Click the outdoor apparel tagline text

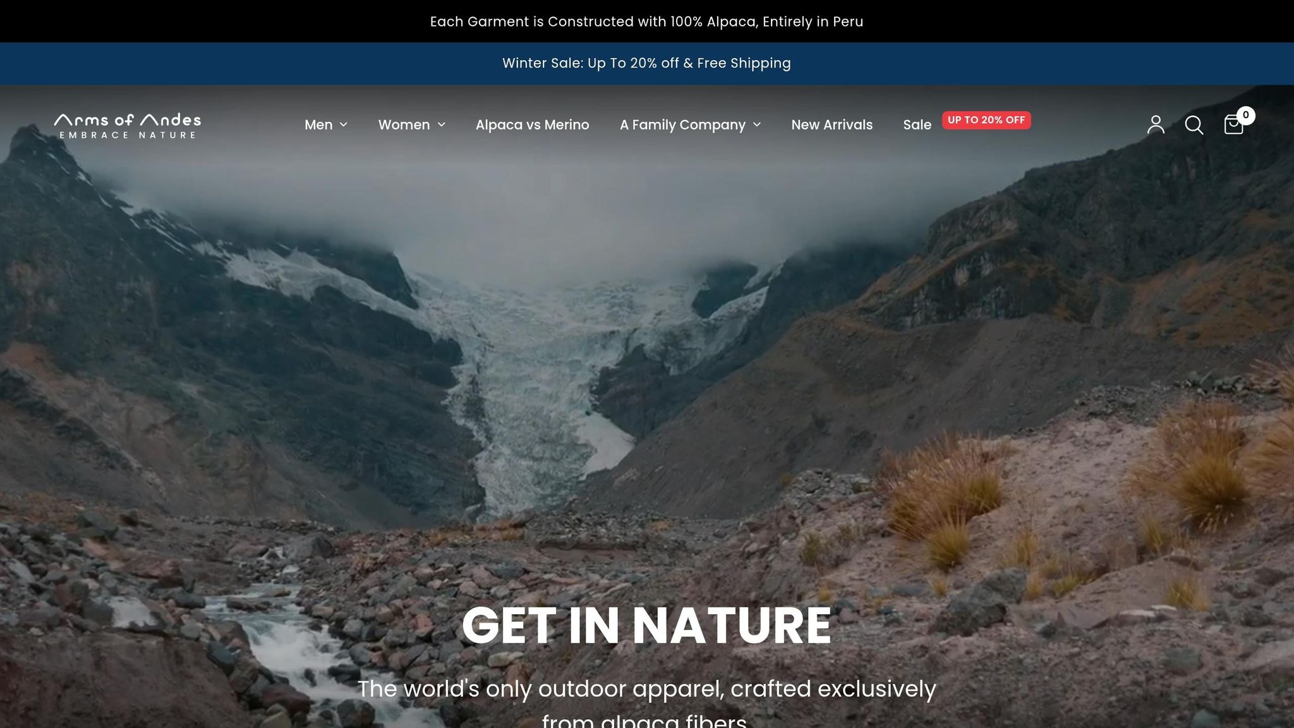click(646, 703)
